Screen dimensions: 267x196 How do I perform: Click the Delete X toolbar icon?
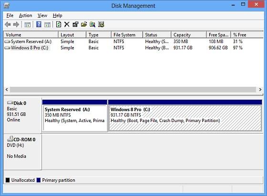click(67, 24)
